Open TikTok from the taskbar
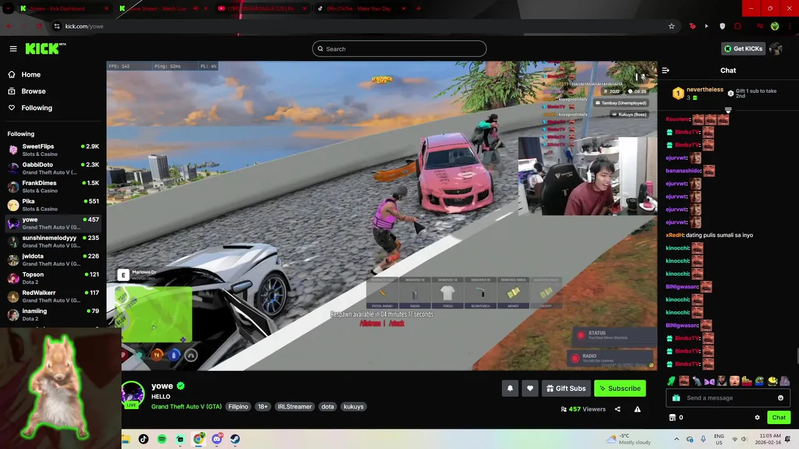799x449 pixels. pyautogui.click(x=144, y=439)
